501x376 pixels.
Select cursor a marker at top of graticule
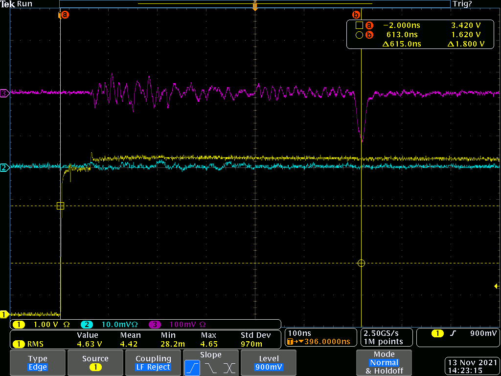click(x=64, y=15)
